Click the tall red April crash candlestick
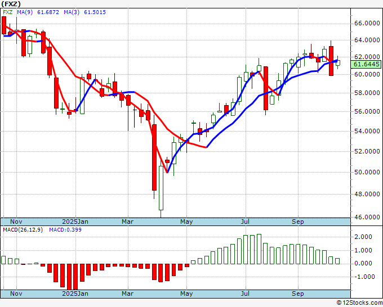 click(154, 157)
